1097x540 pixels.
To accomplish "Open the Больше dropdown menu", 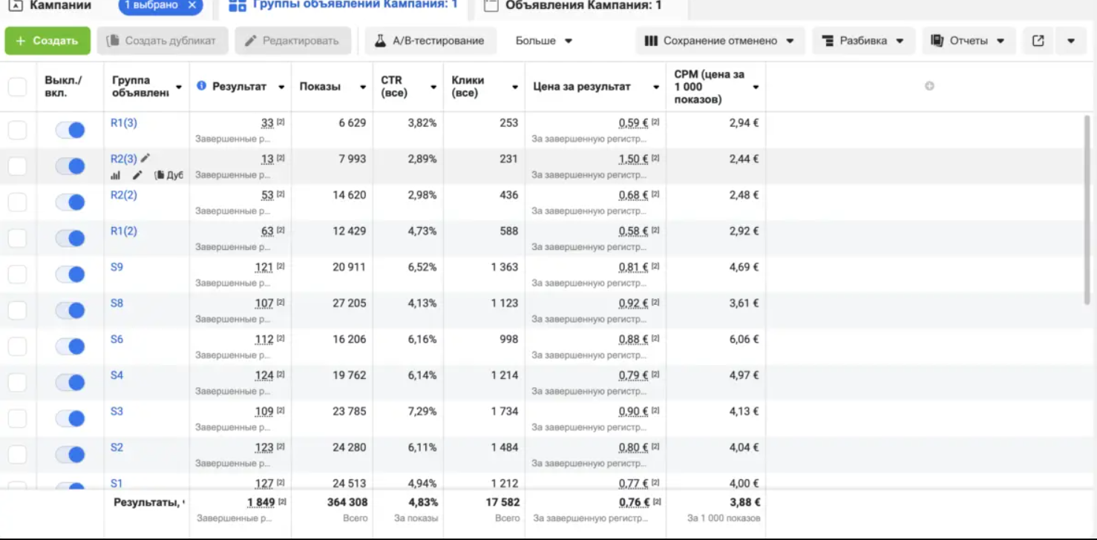I will coord(544,41).
